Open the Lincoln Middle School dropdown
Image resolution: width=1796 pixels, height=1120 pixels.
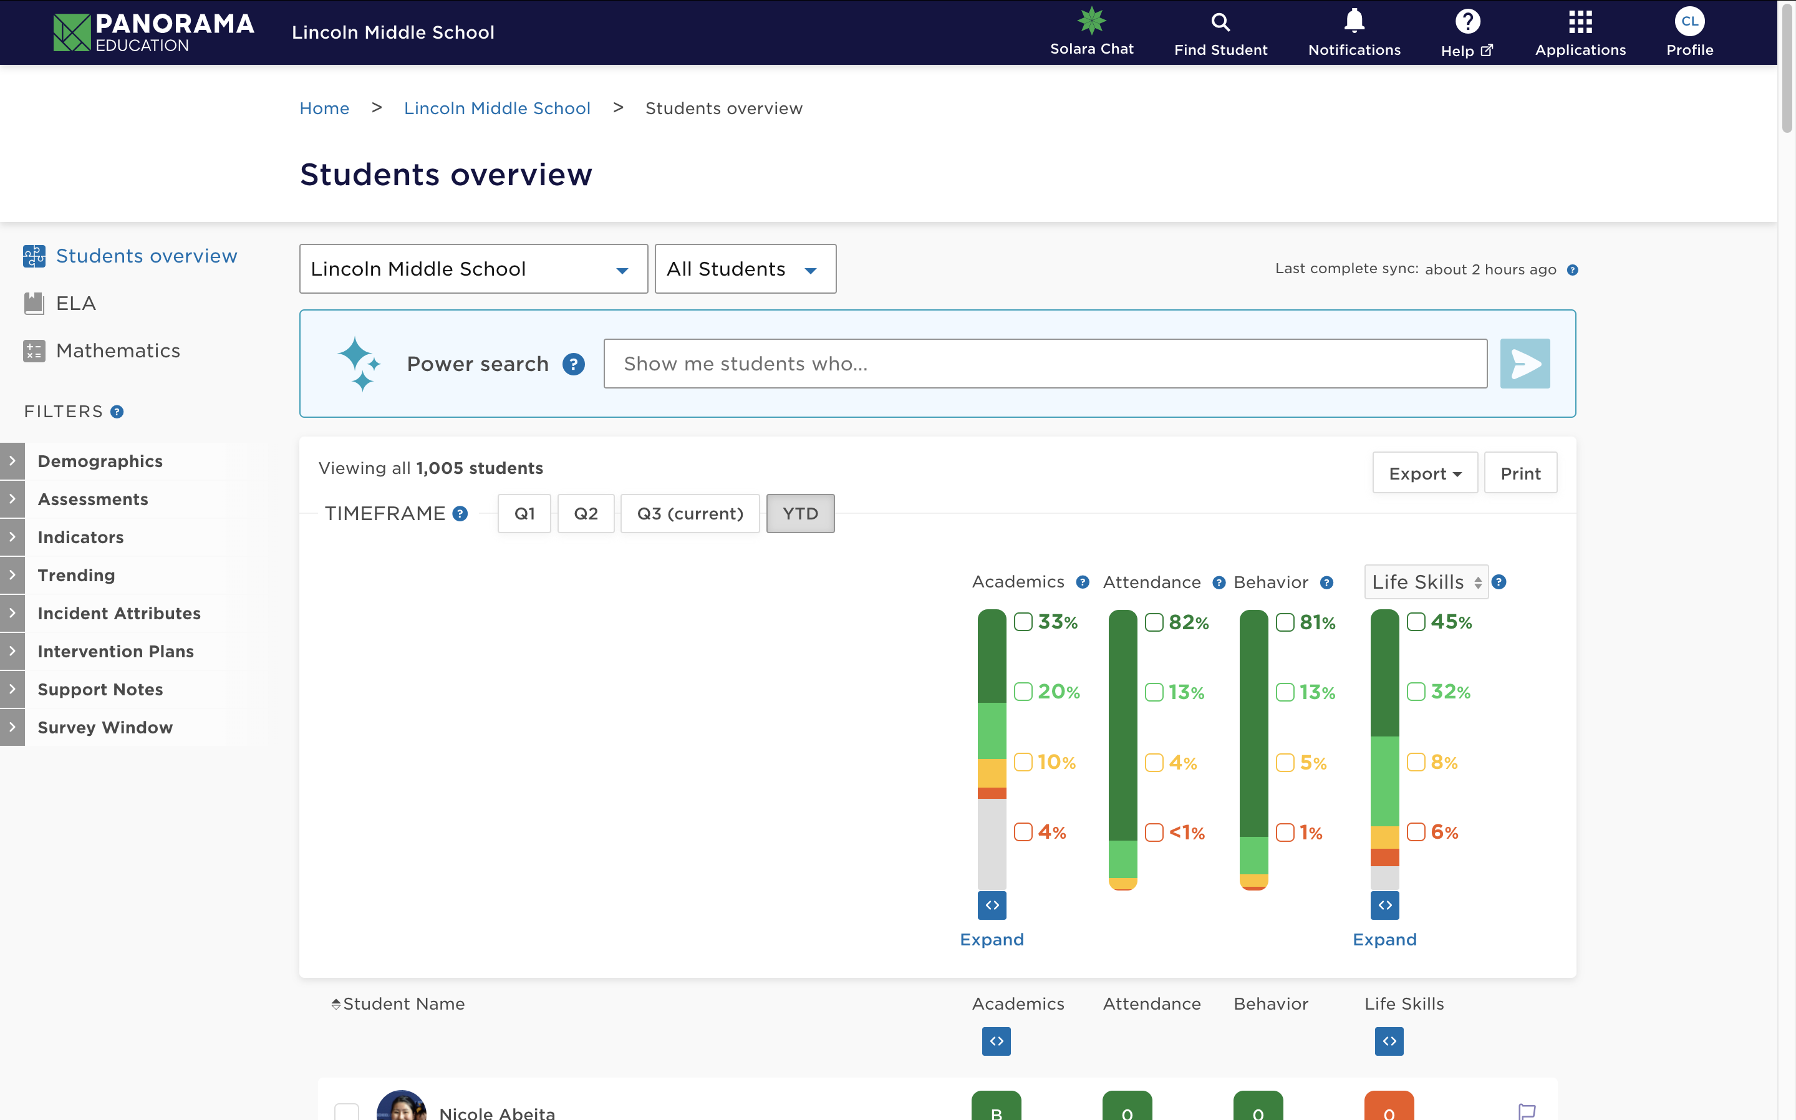473,269
